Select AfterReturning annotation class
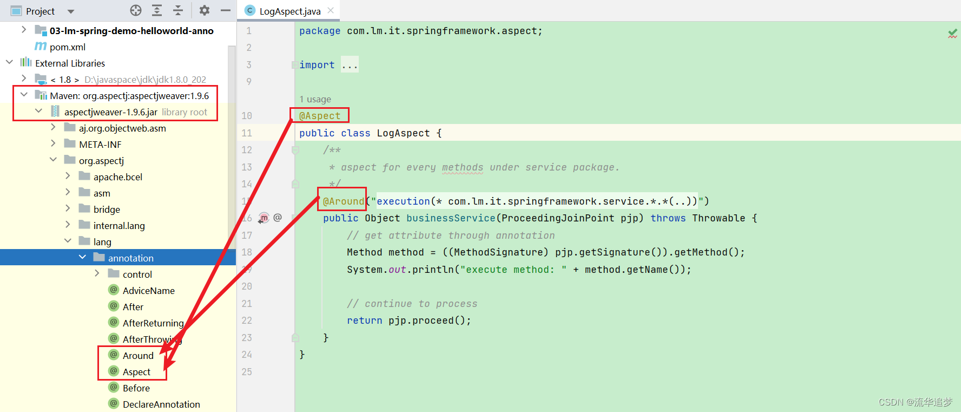Image resolution: width=961 pixels, height=412 pixels. pyautogui.click(x=153, y=323)
